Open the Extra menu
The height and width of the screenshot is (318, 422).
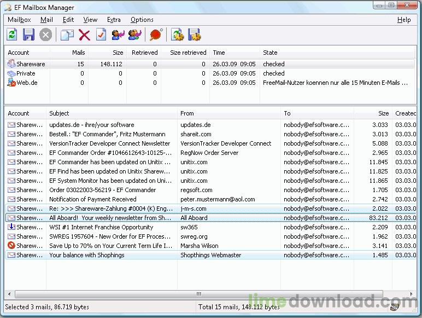[x=114, y=20]
